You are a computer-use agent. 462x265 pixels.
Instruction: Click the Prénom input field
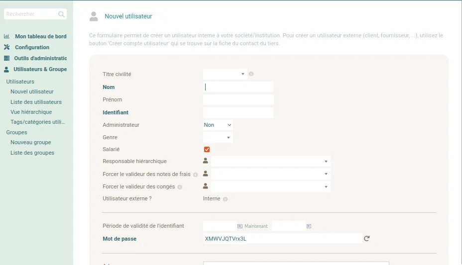pos(238,100)
